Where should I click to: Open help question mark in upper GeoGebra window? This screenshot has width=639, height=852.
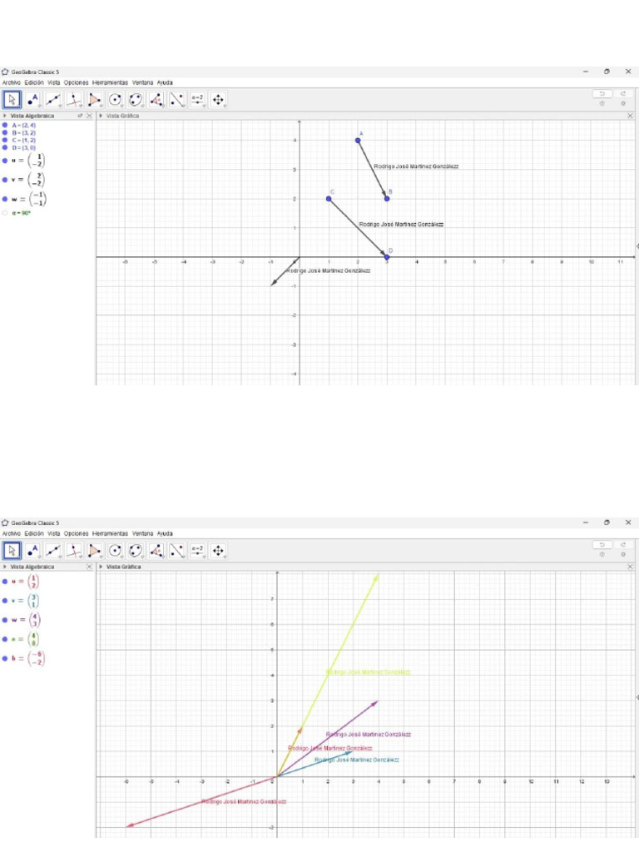click(602, 103)
